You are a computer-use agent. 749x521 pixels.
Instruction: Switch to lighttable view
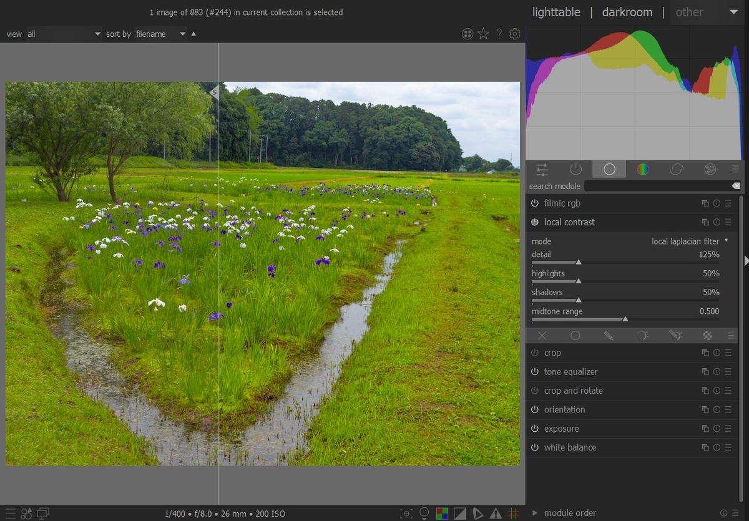(x=556, y=12)
